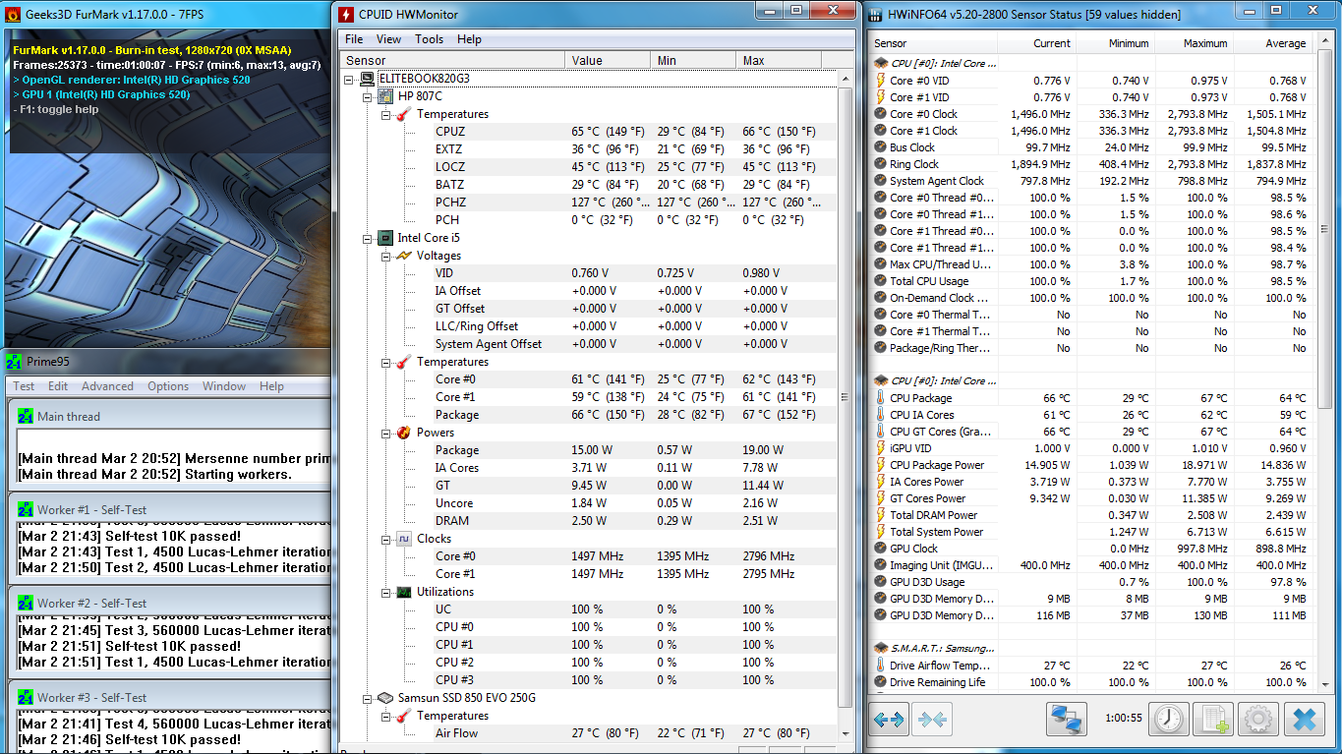This screenshot has width=1342, height=754.
Task: Open the Test menu in Prime95
Action: (24, 386)
